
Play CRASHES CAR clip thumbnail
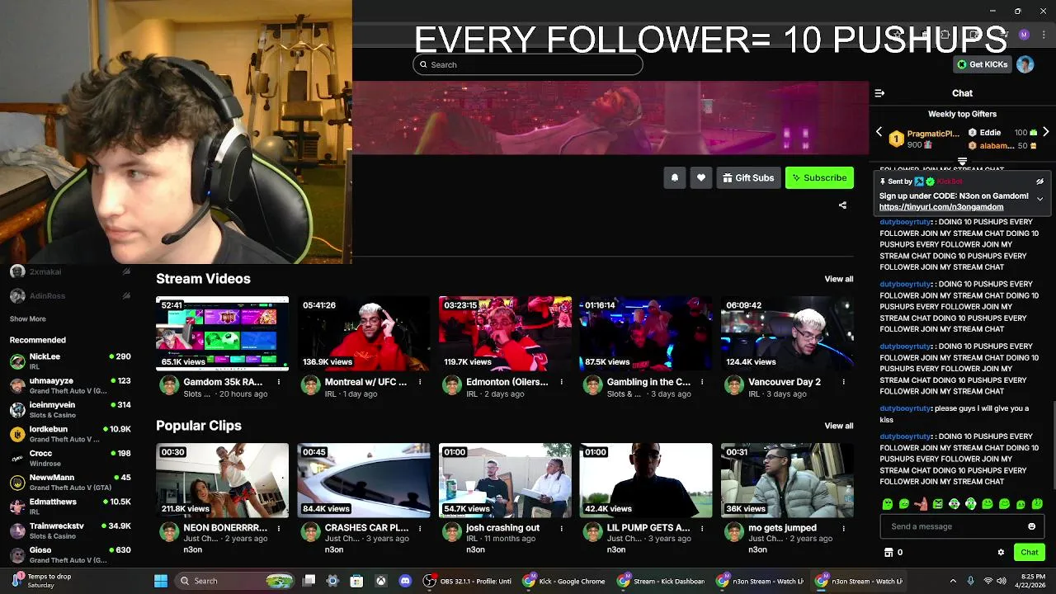coord(364,480)
